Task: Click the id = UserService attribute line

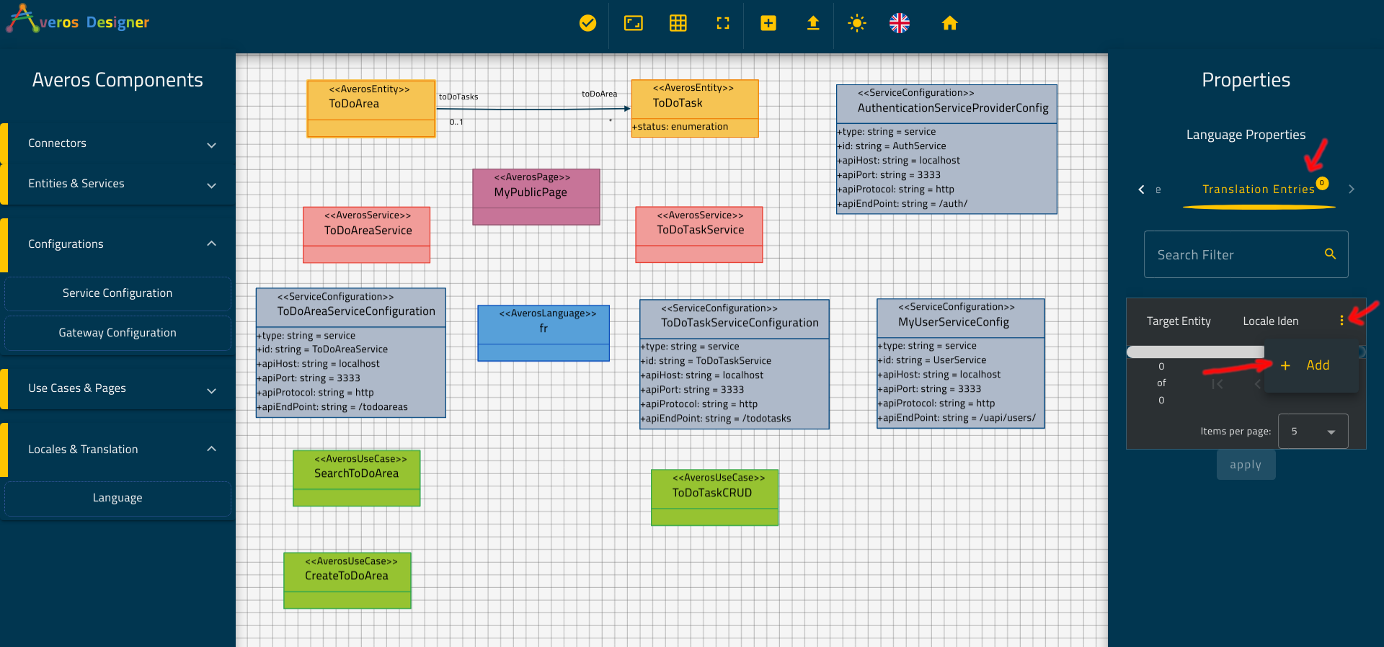Action: (932, 360)
